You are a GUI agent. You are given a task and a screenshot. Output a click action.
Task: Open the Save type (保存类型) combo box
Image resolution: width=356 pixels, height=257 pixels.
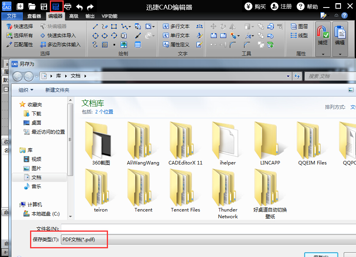[209, 240]
